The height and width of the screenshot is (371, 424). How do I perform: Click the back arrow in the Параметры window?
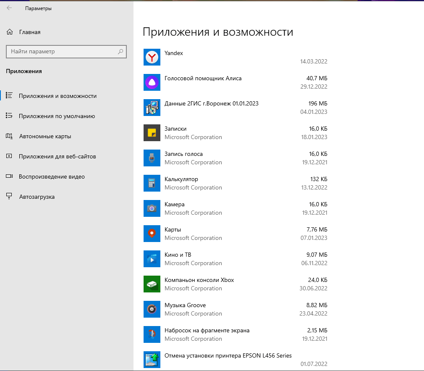coord(9,8)
